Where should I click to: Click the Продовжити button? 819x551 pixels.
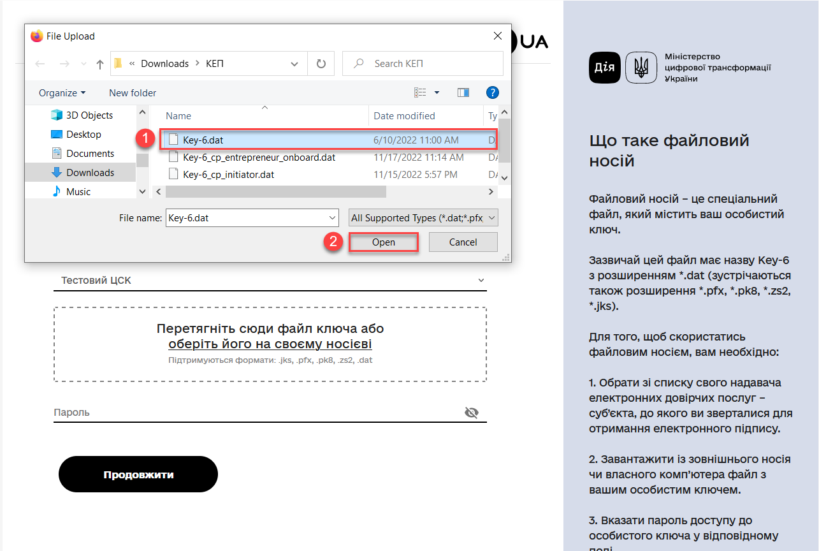tap(138, 474)
